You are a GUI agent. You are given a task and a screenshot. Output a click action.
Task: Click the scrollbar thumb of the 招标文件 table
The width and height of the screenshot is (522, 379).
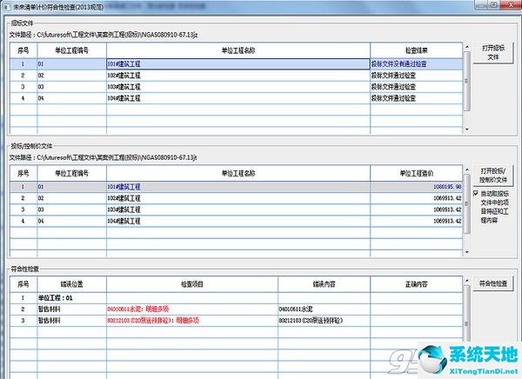tap(467, 81)
